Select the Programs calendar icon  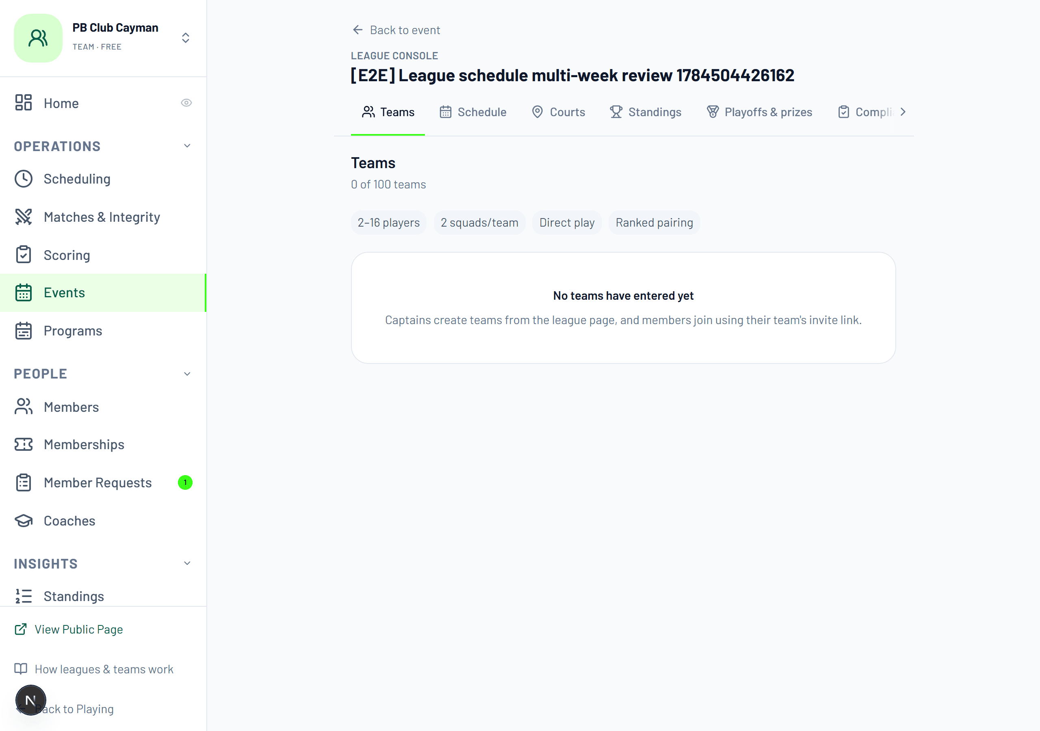[24, 331]
